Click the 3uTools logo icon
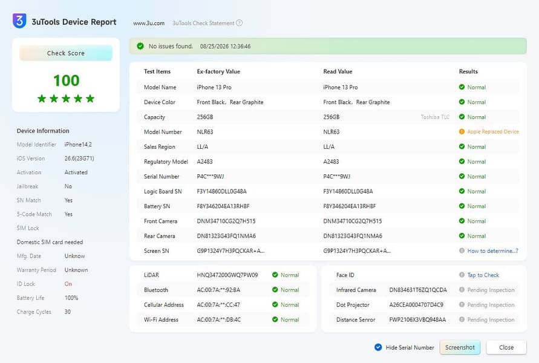The image size is (539, 363). click(x=19, y=21)
